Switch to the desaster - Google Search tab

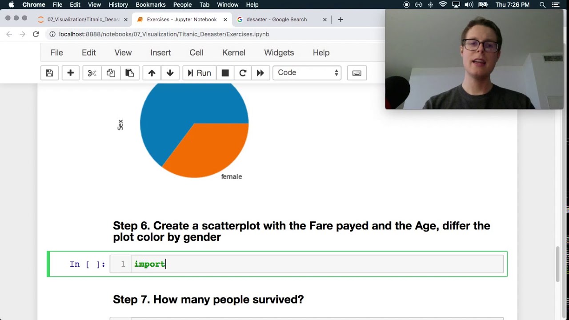(277, 20)
